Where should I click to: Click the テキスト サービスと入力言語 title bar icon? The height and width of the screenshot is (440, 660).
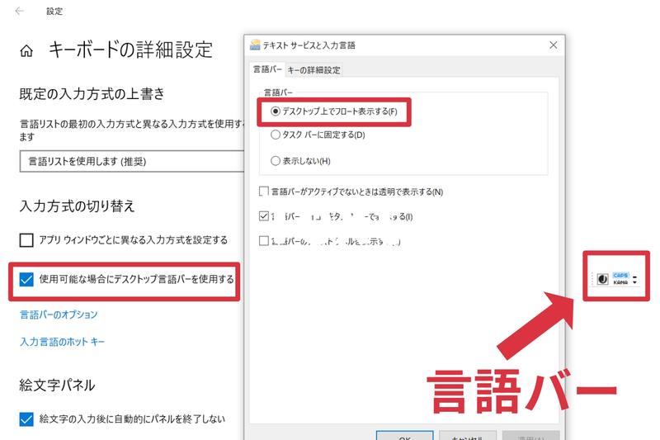(x=255, y=45)
